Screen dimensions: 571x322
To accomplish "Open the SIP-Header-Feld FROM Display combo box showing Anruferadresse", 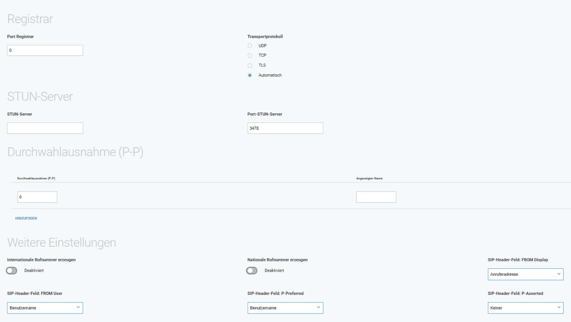I will click(x=521, y=274).
